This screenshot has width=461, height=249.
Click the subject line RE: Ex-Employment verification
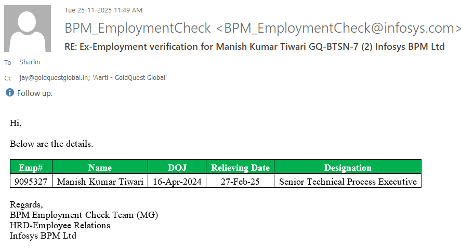(x=255, y=47)
